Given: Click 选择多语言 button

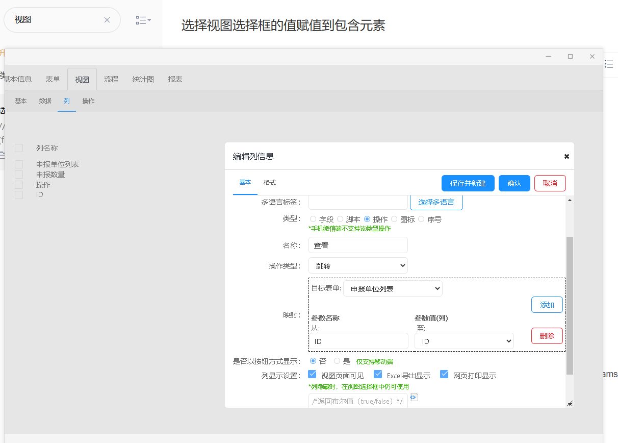Looking at the screenshot, I should 436,202.
